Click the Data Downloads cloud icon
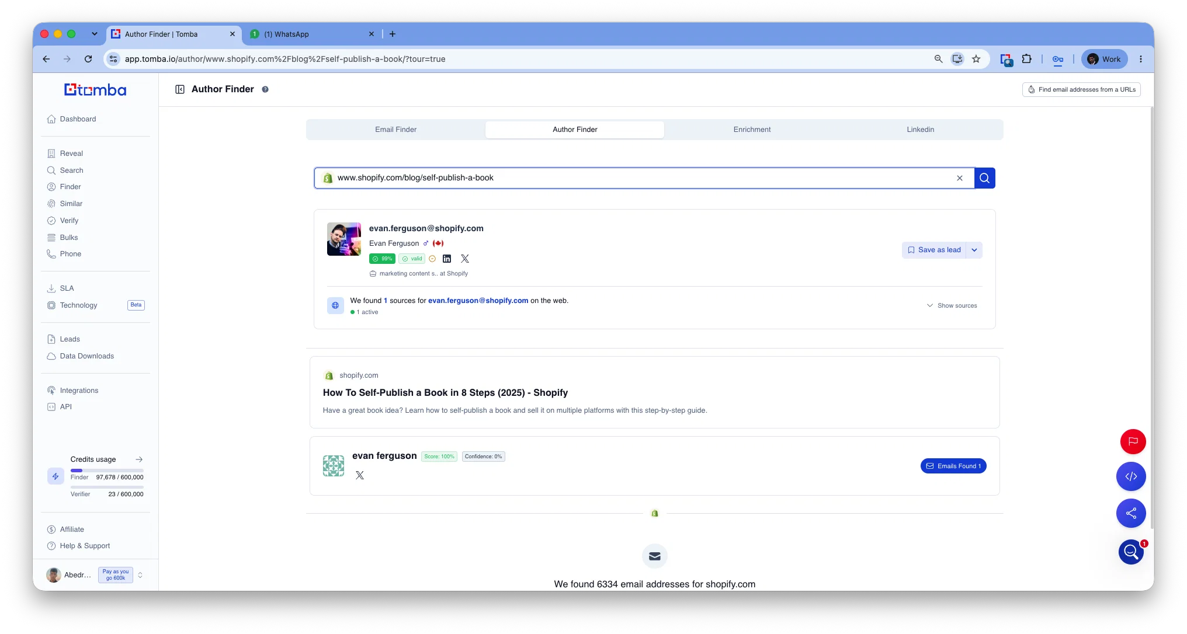This screenshot has width=1187, height=634. [51, 356]
